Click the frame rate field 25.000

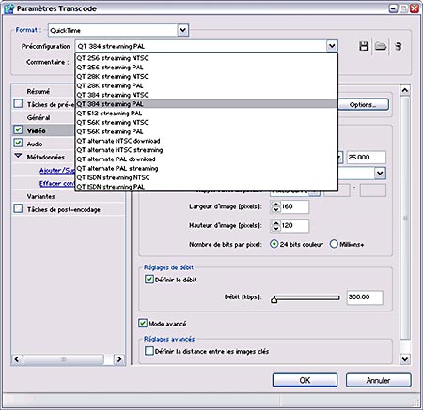366,158
